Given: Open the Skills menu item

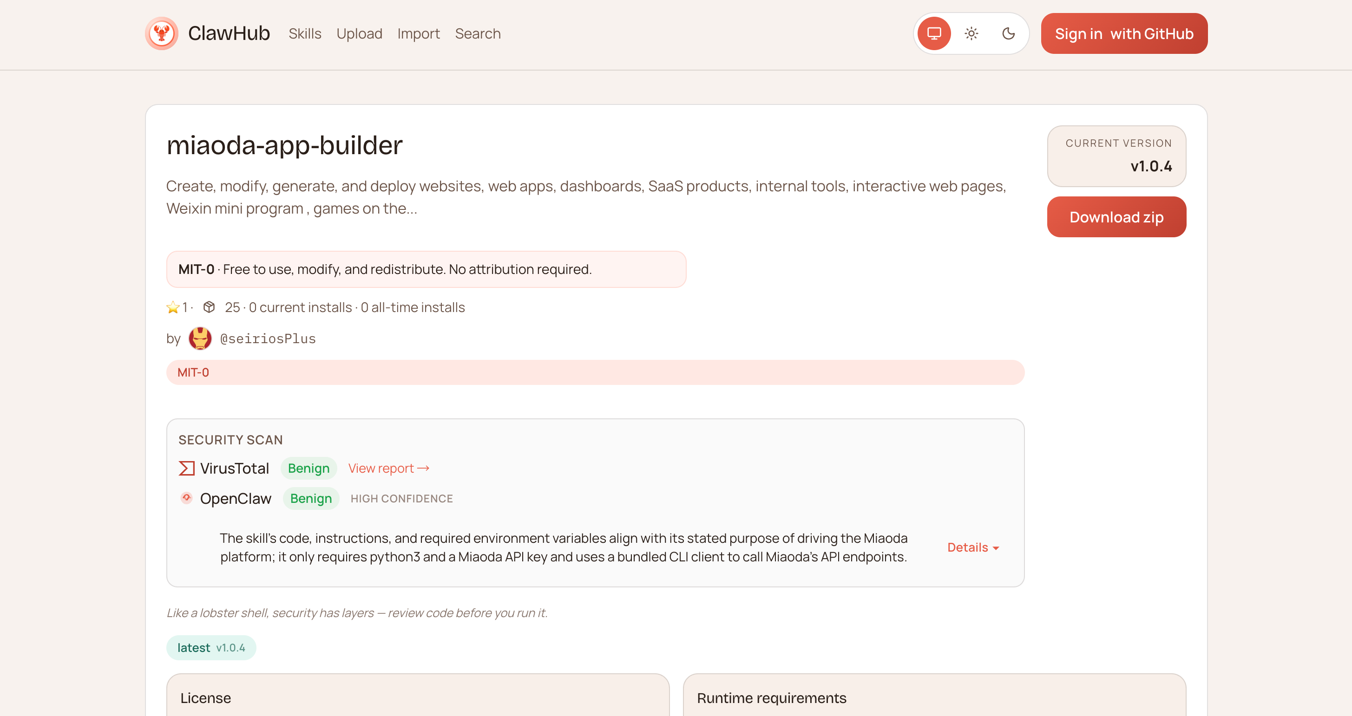Looking at the screenshot, I should point(304,33).
